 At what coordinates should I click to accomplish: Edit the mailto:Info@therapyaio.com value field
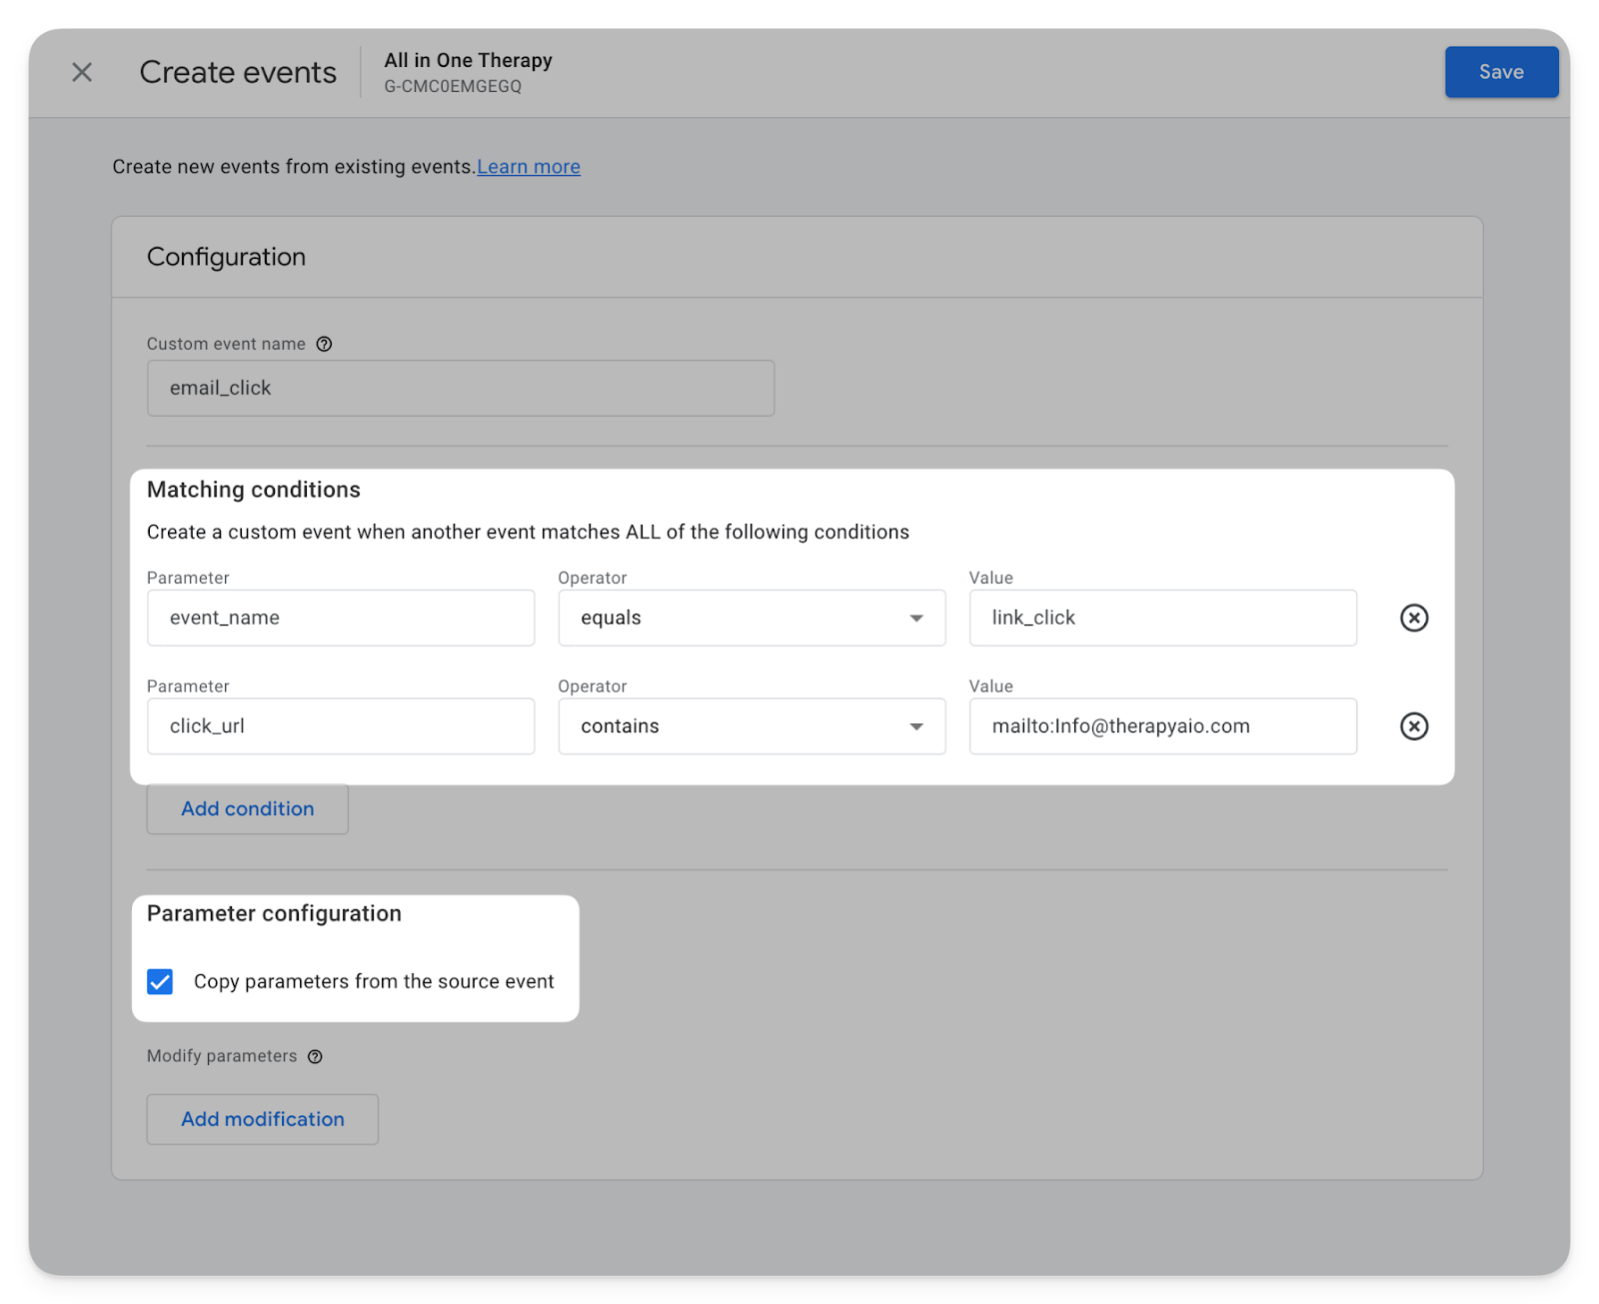[1162, 726]
